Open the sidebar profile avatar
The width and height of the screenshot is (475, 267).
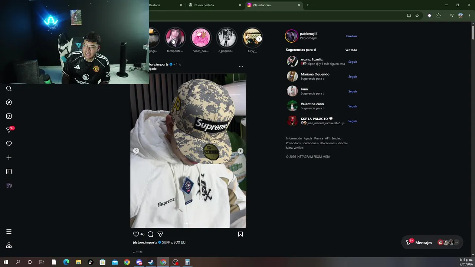(9, 186)
